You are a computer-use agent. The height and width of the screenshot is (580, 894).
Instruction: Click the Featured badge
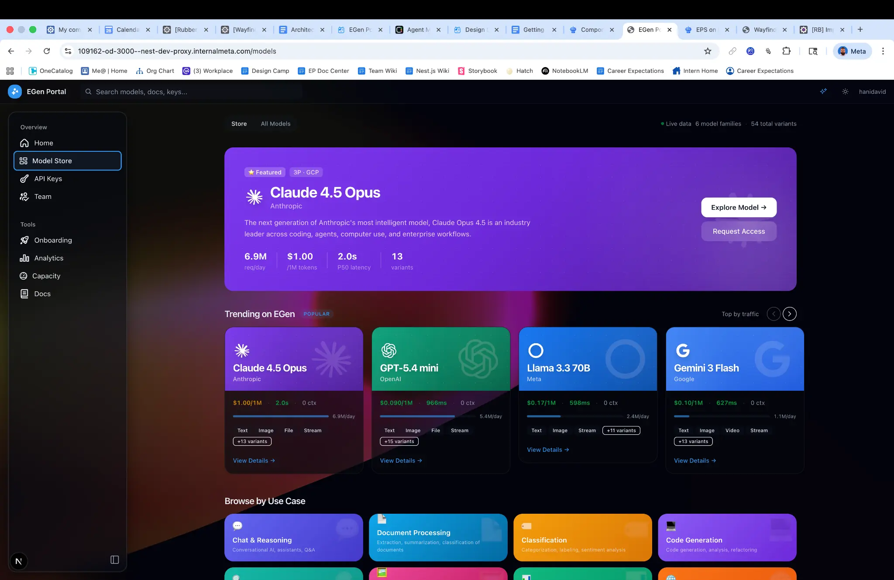265,172
